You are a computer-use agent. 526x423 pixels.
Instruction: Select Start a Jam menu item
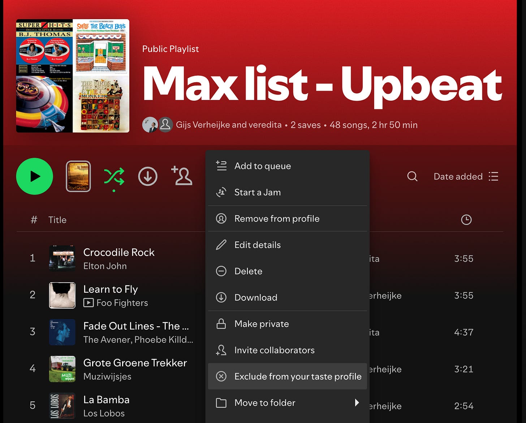point(288,192)
